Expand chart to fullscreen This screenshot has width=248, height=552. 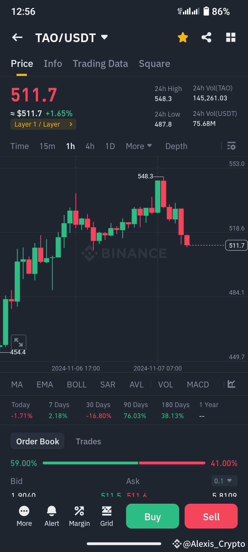[19, 342]
